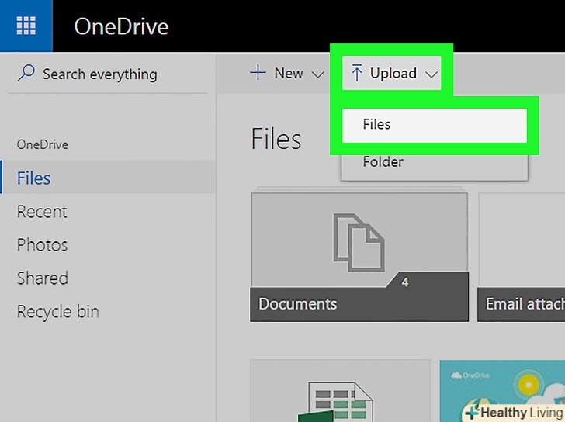Click the OneDrive sidebar heading

coord(43,144)
